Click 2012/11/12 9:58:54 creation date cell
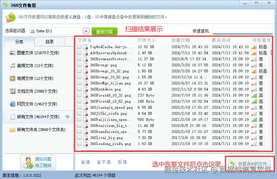277x179 pixels. pos(190,89)
